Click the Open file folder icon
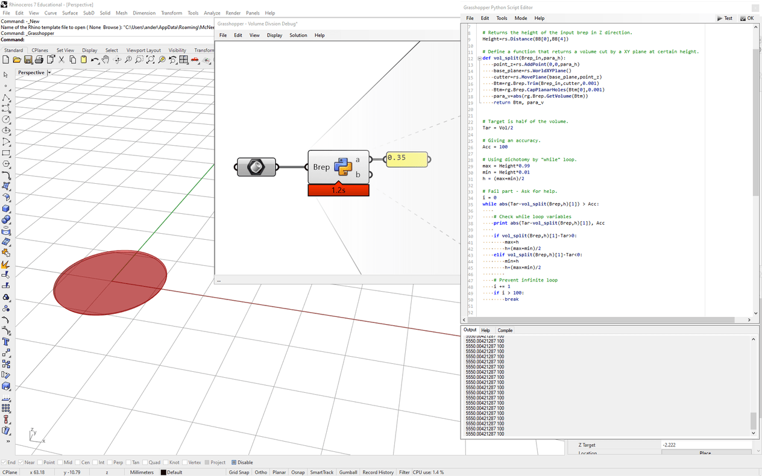 [17, 60]
